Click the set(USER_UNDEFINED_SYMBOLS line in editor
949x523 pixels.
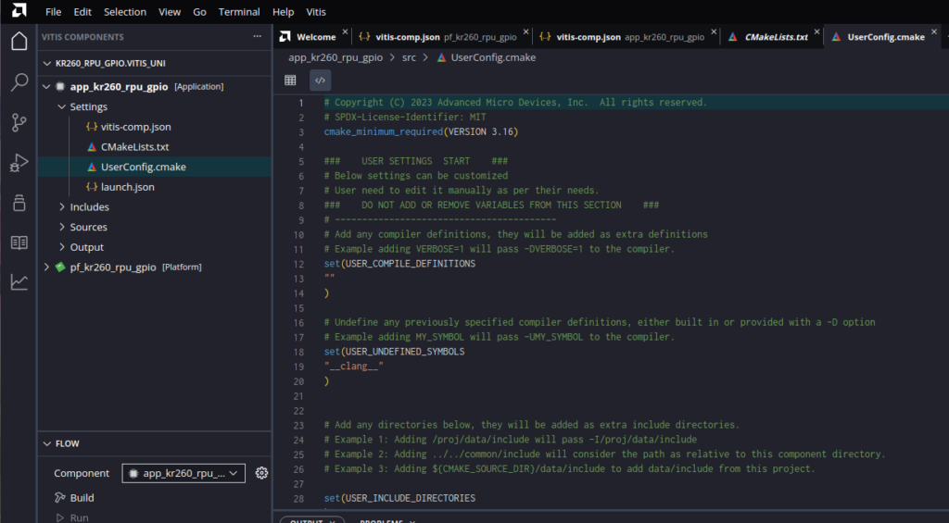tap(394, 351)
